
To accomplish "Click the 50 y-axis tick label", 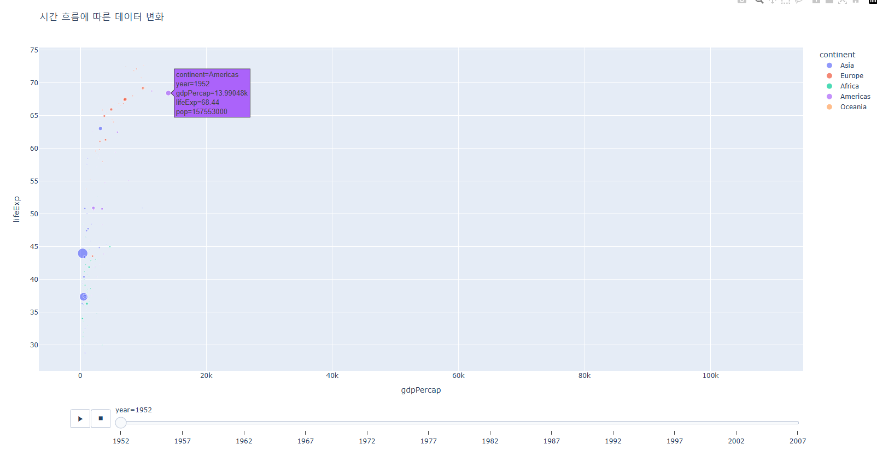I will 34,214.
